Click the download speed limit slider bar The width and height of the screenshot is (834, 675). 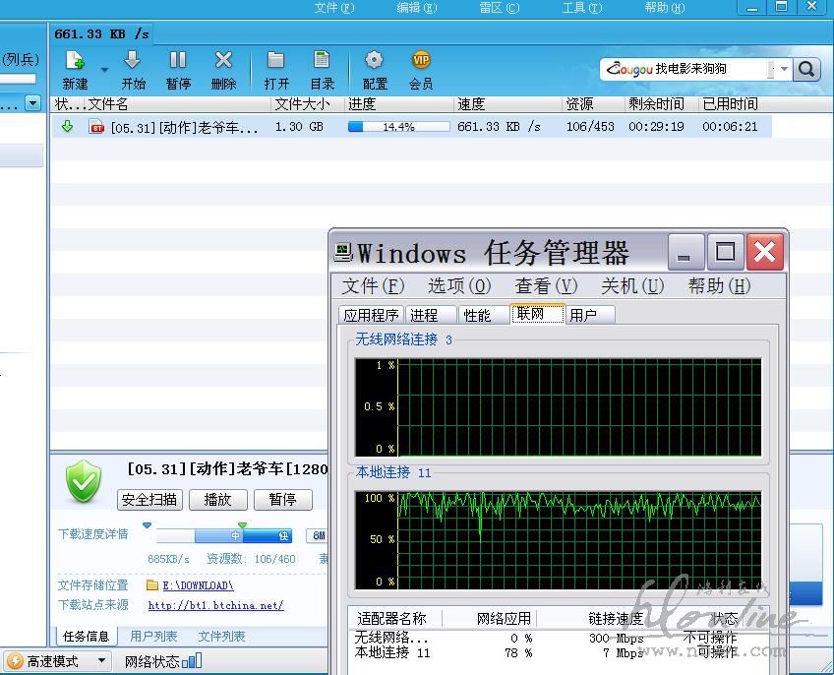224,536
